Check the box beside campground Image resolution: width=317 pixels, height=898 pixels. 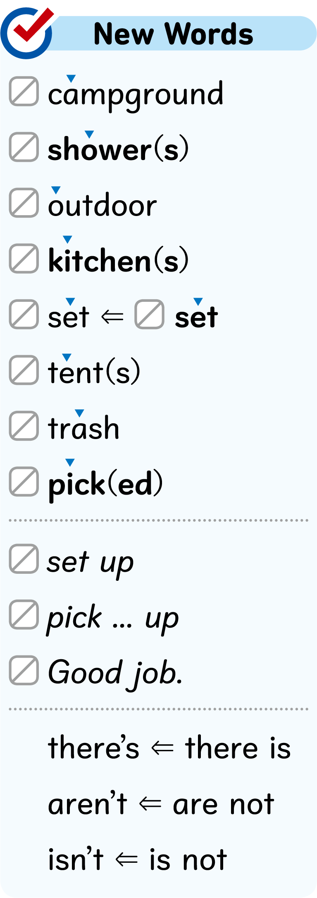coord(24,91)
